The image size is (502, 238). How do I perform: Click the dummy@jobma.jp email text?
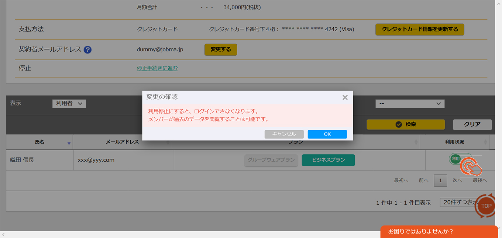click(159, 49)
